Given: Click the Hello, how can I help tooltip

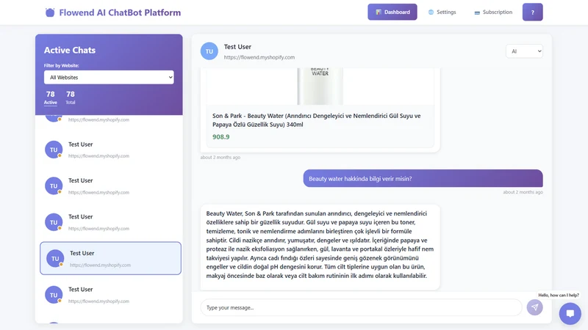Looking at the screenshot, I should click(x=559, y=295).
